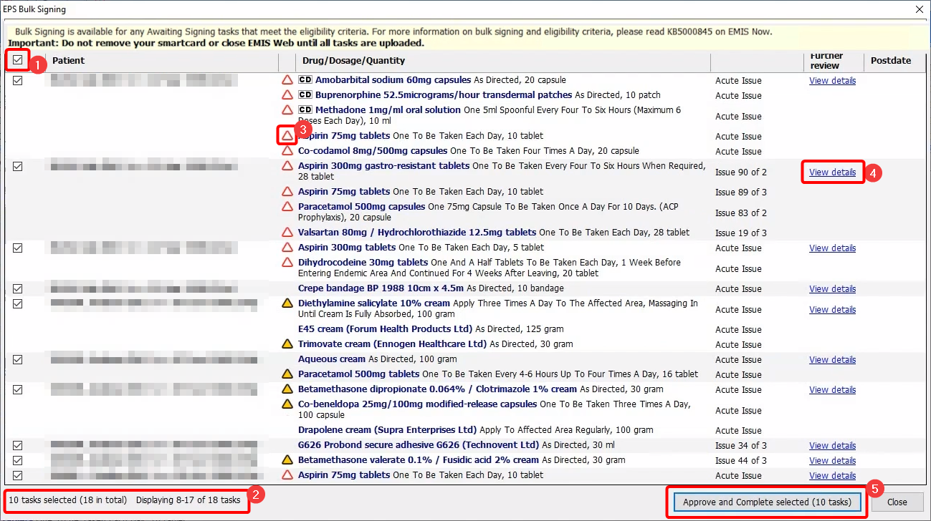Select Amobarbital sodium 60mg capsules drug name
931x521 pixels.
[x=393, y=80]
